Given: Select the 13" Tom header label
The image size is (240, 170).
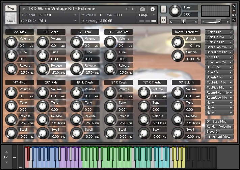Looking at the screenshot, I should tap(85, 32).
